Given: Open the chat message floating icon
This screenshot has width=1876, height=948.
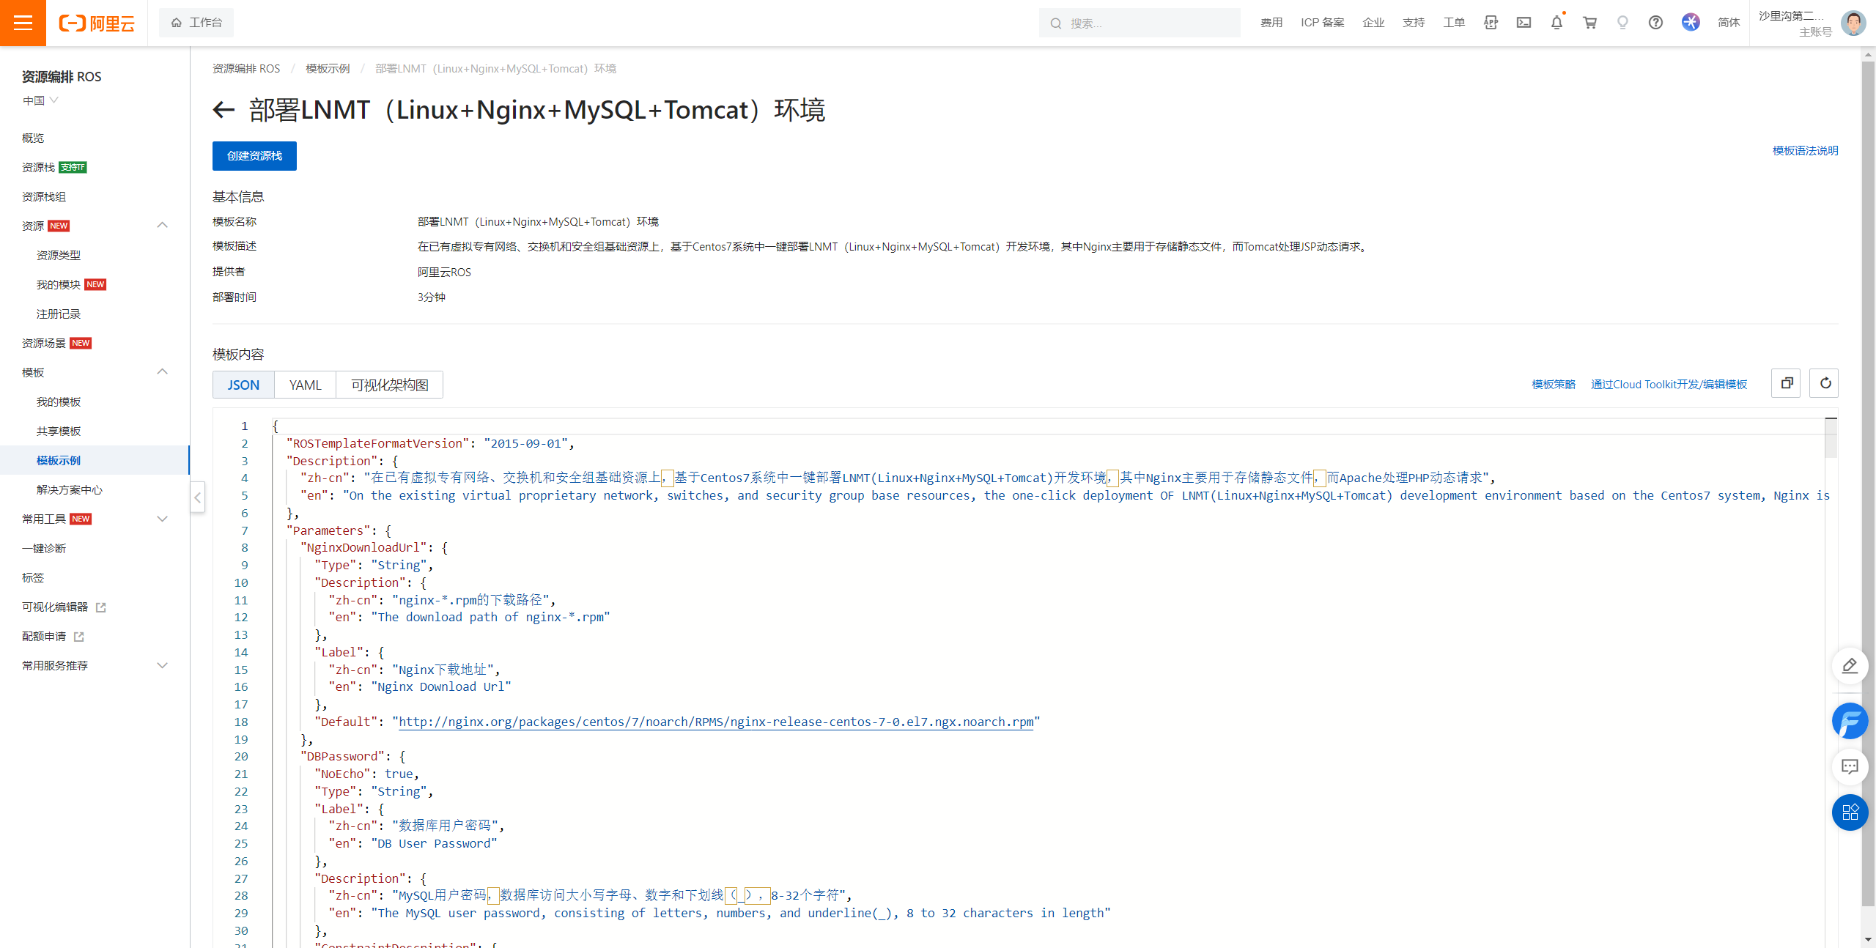Looking at the screenshot, I should click(x=1850, y=766).
